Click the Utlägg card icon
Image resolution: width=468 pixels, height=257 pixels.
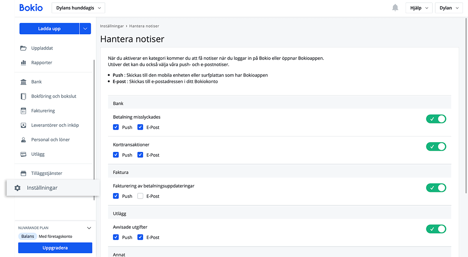[x=23, y=154]
